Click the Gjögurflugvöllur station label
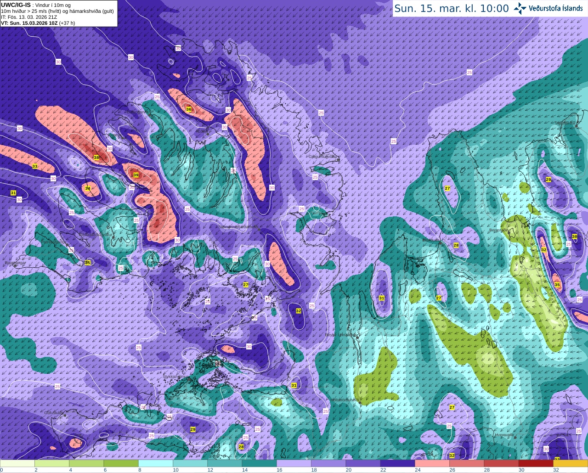Image resolution: width=588 pixels, height=473 pixels. point(324,157)
